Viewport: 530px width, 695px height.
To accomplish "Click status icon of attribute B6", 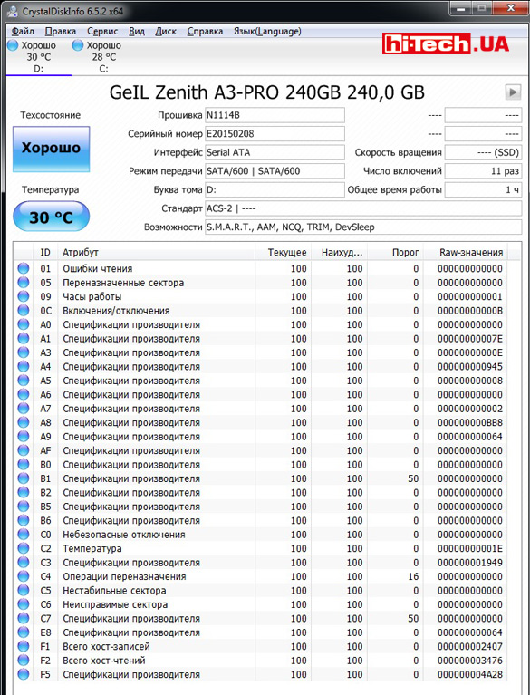I will click(24, 520).
